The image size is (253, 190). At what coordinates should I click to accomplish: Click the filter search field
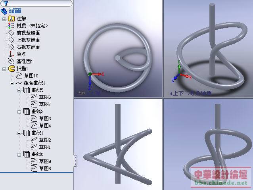click(x=36, y=3)
